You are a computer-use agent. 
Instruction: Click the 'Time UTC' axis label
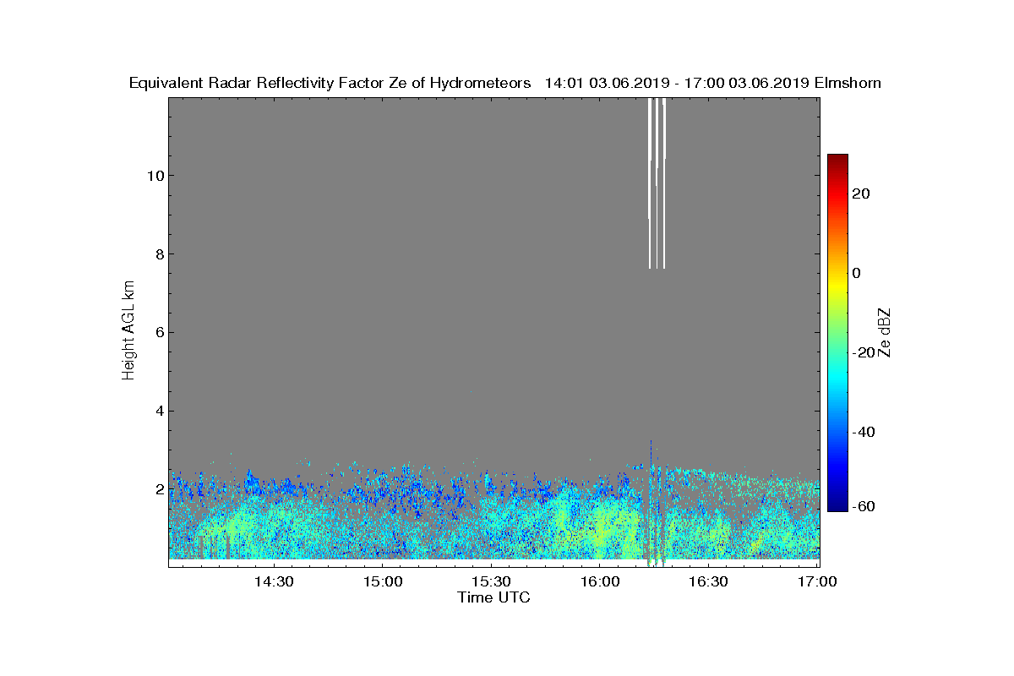pos(494,597)
